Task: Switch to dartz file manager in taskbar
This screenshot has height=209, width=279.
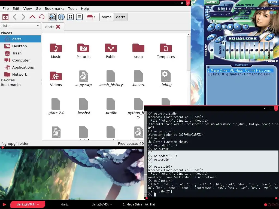Action: [x=65, y=204]
